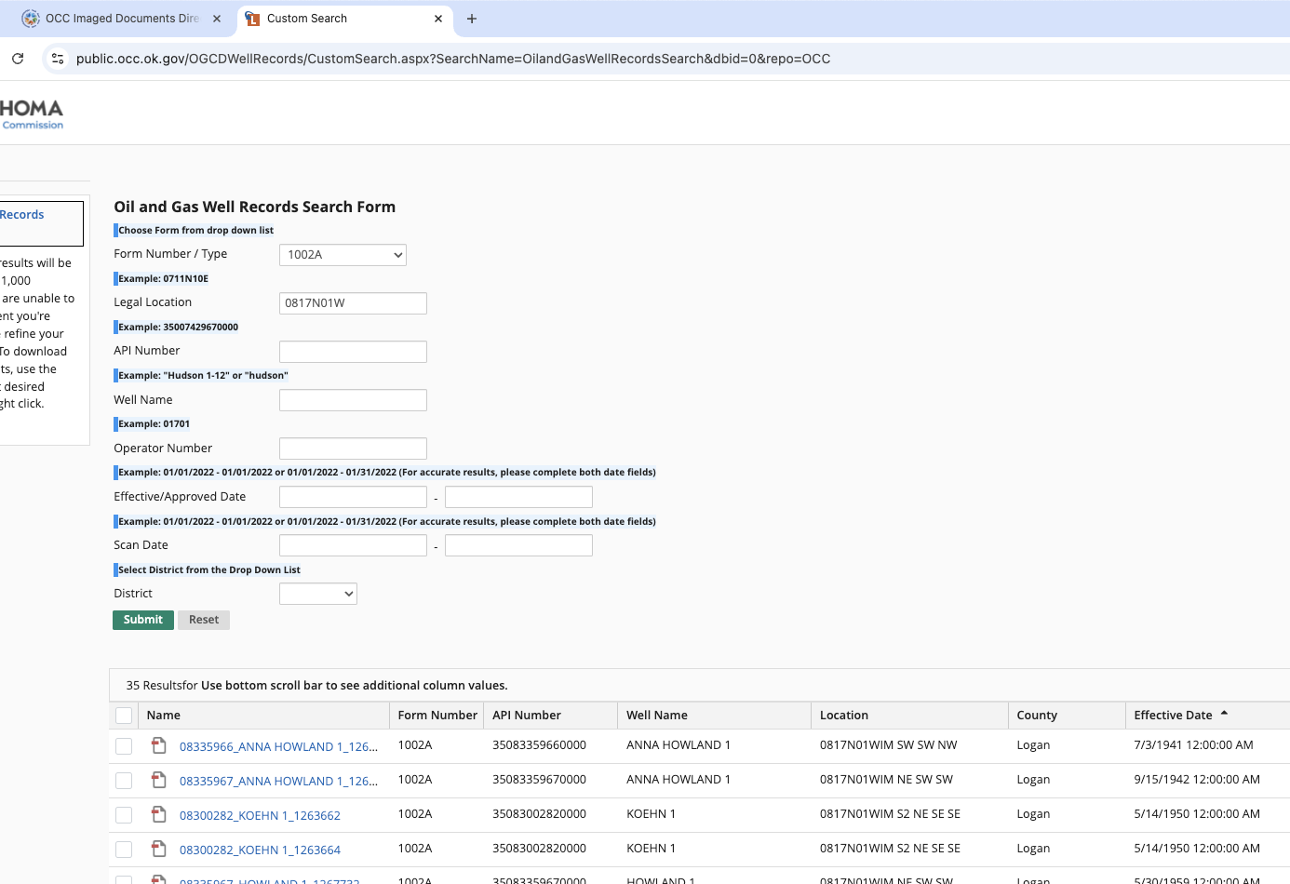This screenshot has width=1290, height=884.
Task: Click the green Submit button
Action: click(143, 620)
